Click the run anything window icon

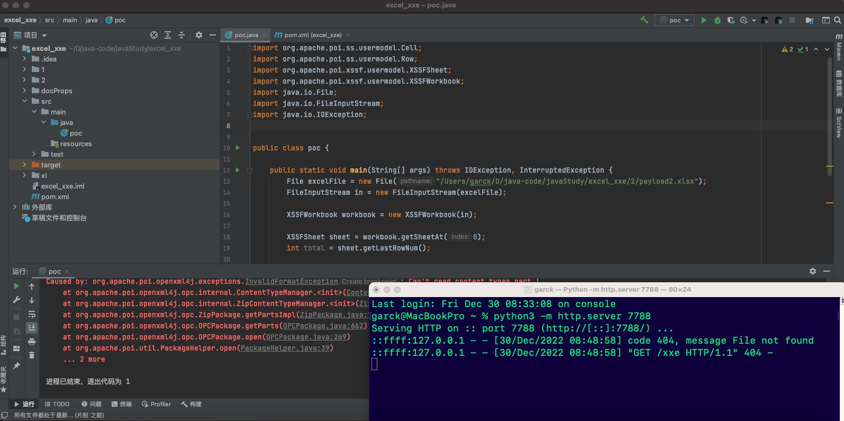826,20
